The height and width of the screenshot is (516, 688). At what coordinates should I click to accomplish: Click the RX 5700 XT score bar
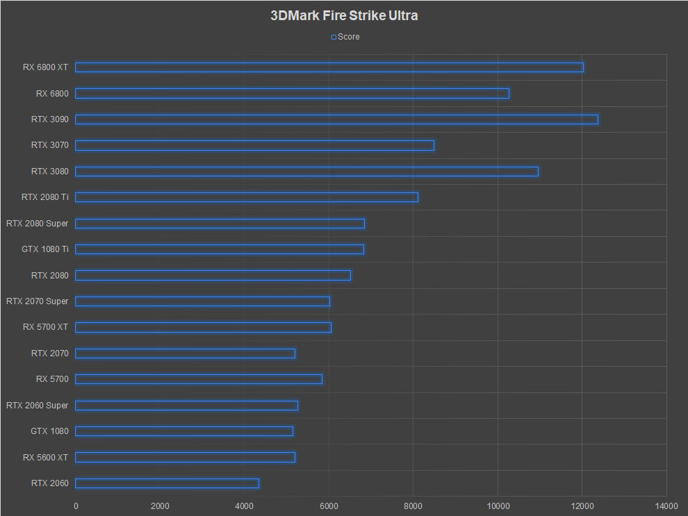point(203,328)
